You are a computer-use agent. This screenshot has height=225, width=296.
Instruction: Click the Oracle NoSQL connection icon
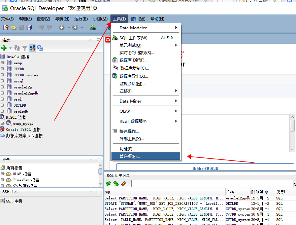[x=2, y=129]
